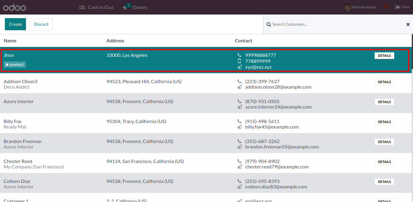Select customer Brandon Freeman
This screenshot has width=413, height=202.
(x=22, y=141)
